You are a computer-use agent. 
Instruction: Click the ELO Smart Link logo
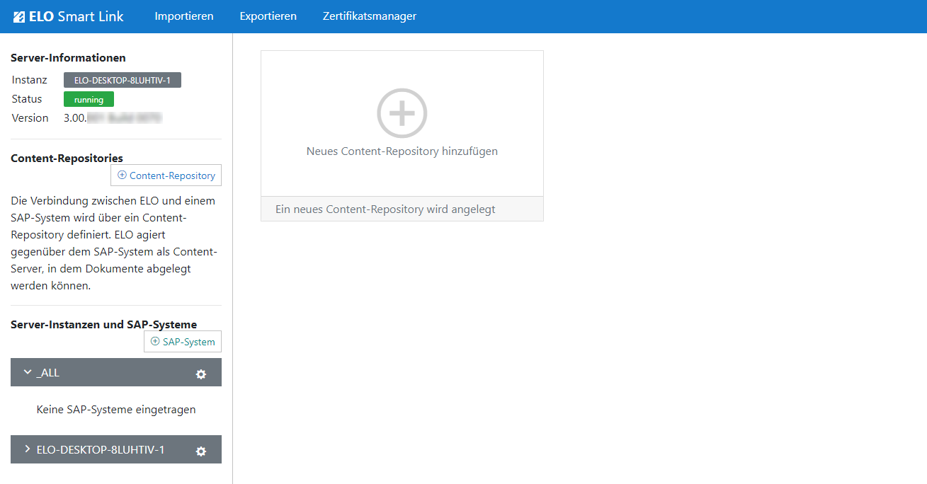(x=69, y=16)
